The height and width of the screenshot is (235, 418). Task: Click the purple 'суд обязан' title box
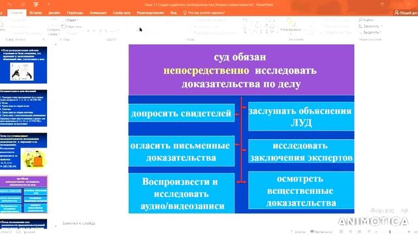coord(241,70)
